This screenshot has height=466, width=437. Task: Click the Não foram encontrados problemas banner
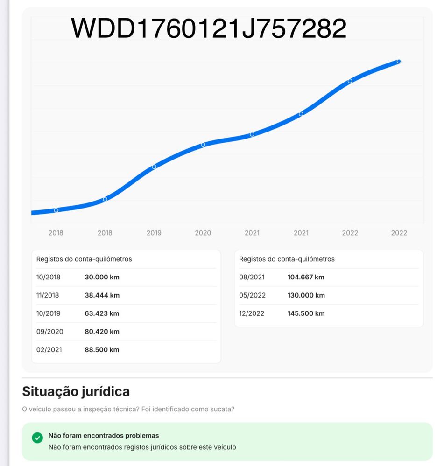(227, 441)
